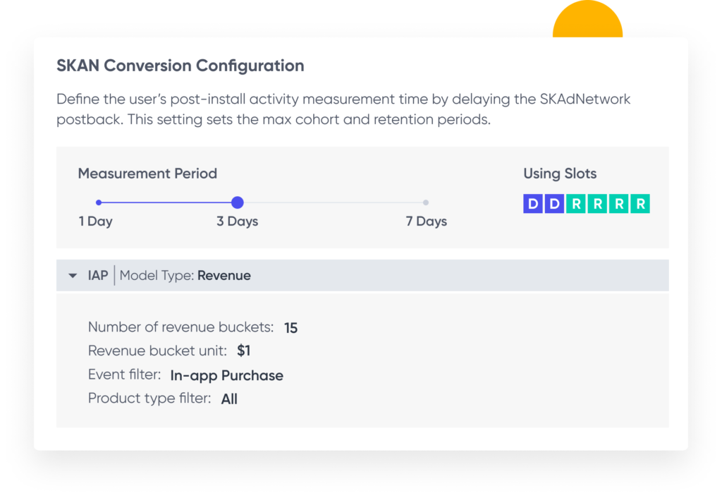Set measurement period to 1 Day point
The image size is (722, 498).
[99, 202]
